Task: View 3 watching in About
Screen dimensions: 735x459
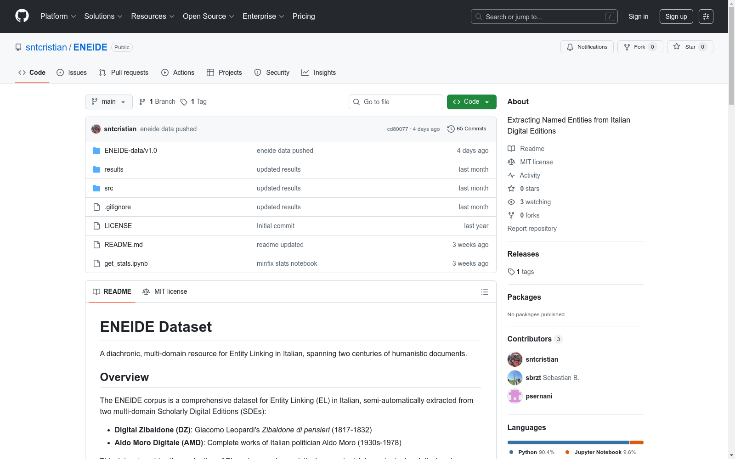Action: point(529,202)
